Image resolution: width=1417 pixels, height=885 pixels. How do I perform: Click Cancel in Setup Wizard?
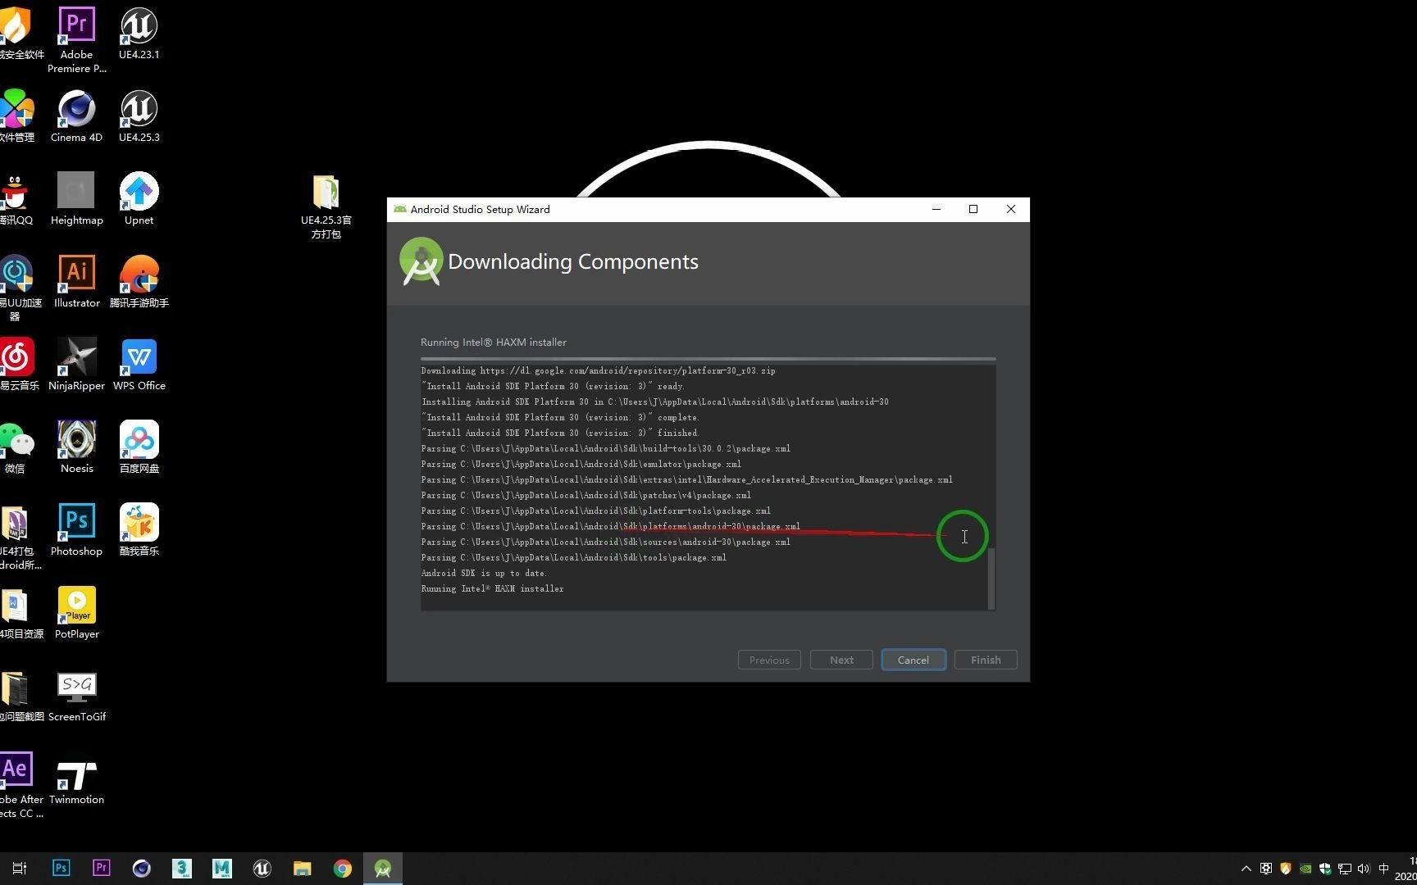pyautogui.click(x=914, y=660)
